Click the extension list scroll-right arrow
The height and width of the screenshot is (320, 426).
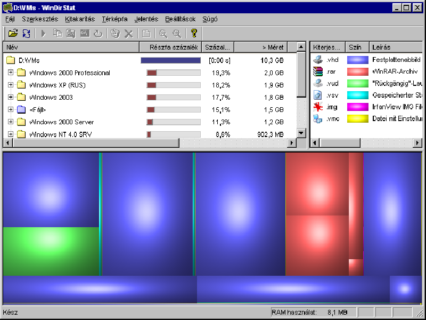(418, 142)
